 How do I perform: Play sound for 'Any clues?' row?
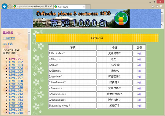click(x=139, y=77)
